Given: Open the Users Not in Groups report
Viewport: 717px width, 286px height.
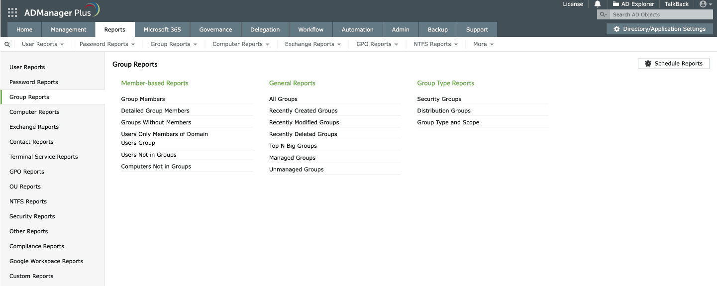Looking at the screenshot, I should (x=149, y=155).
